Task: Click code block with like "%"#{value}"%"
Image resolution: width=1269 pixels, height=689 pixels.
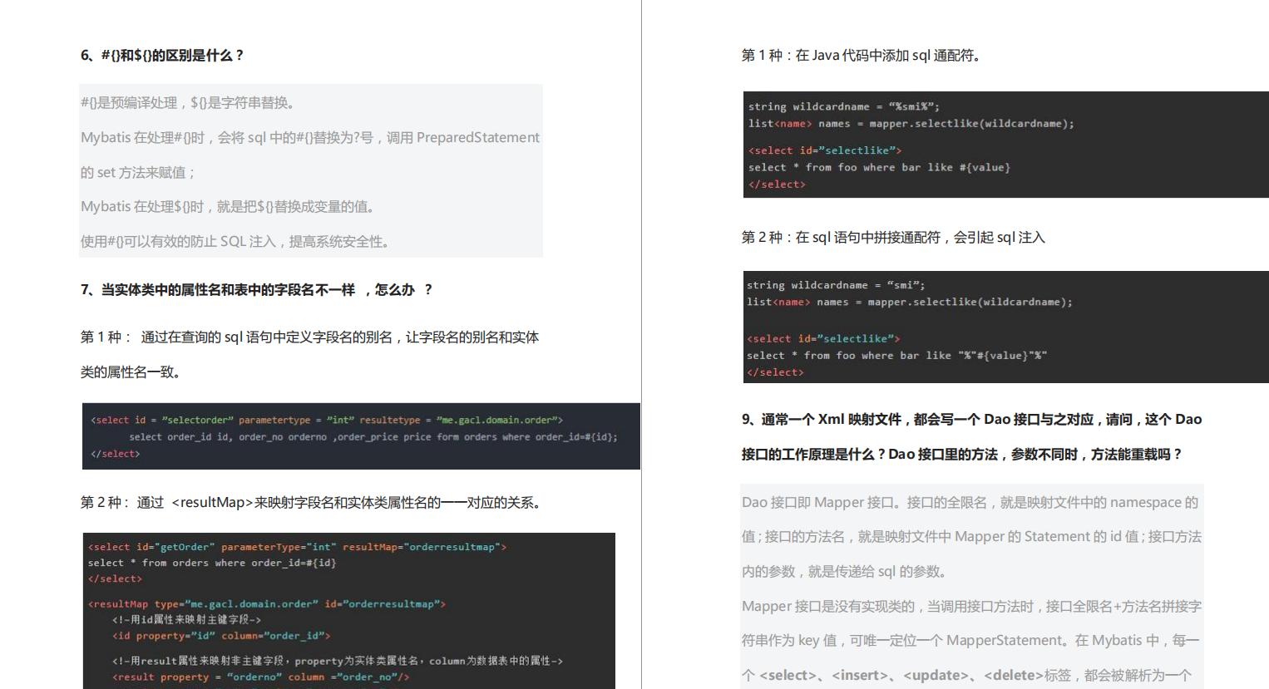Action: (x=1005, y=327)
